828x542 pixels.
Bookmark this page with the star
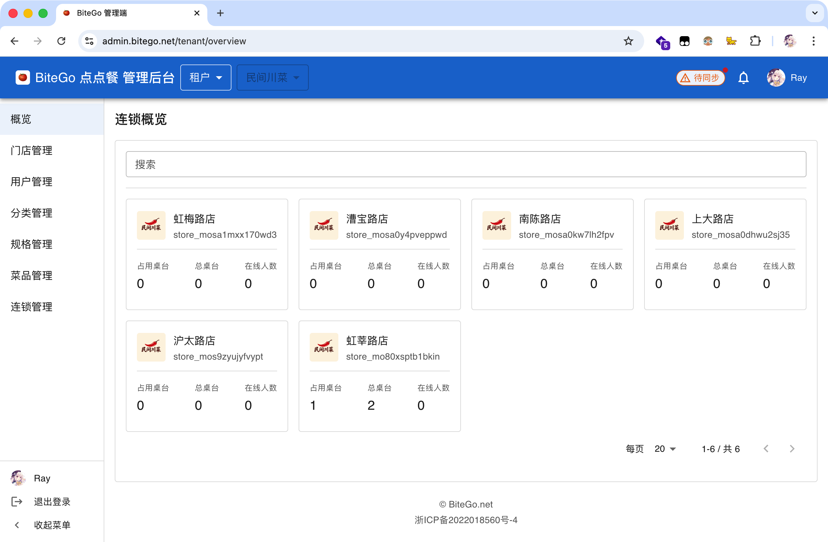tap(628, 41)
